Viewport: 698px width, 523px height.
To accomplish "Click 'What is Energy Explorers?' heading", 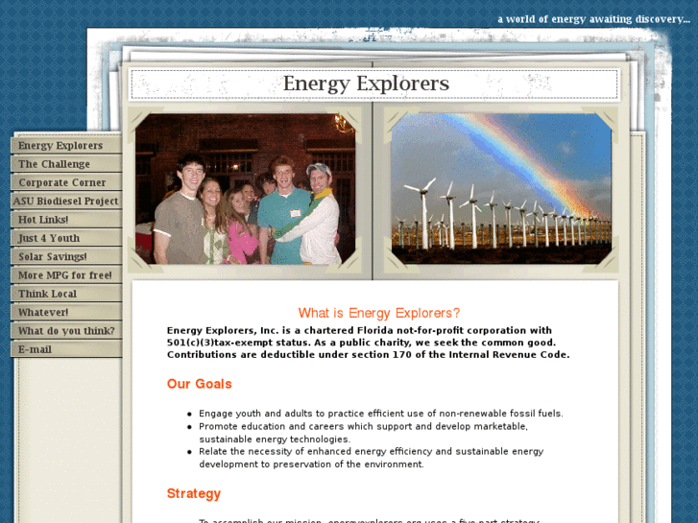I will coord(379,313).
